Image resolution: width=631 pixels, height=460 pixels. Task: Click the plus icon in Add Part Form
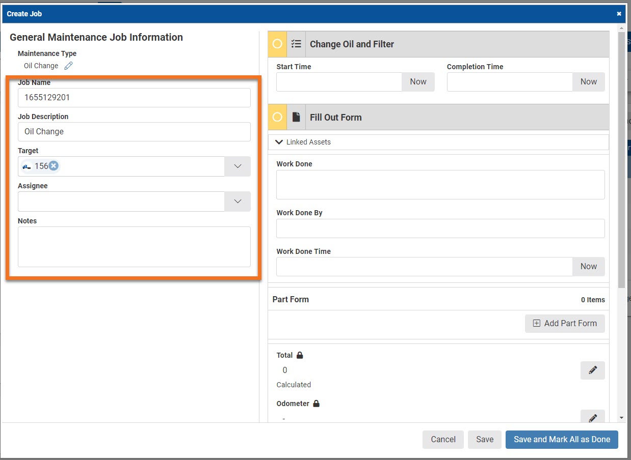coord(536,324)
